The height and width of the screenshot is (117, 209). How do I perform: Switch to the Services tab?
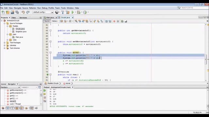pyautogui.click(x=23, y=18)
